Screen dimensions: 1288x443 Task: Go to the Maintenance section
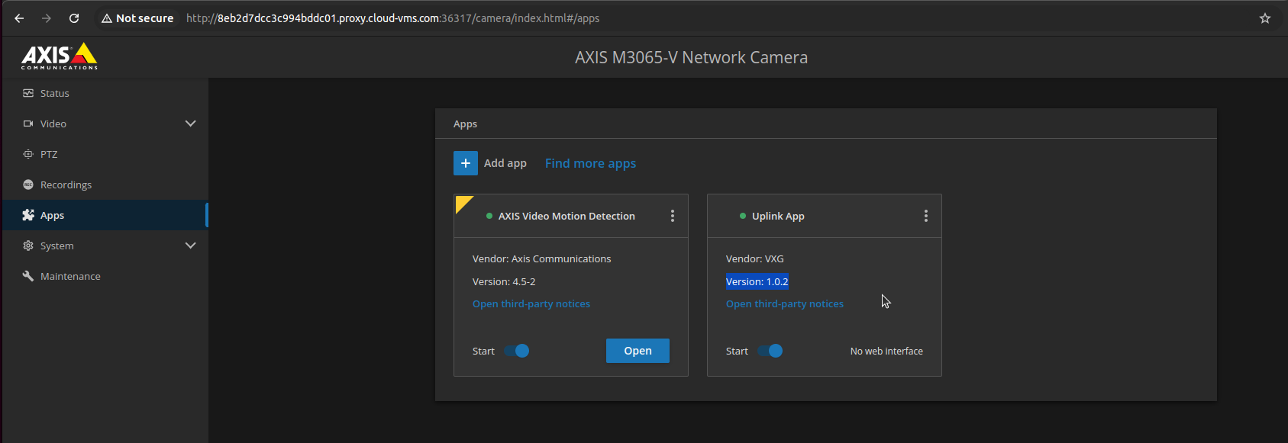click(70, 276)
